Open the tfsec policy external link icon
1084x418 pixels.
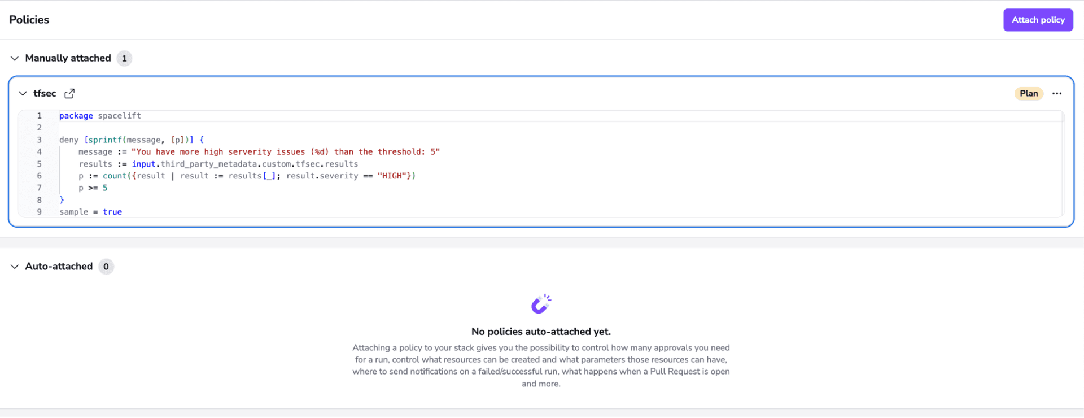tap(69, 93)
